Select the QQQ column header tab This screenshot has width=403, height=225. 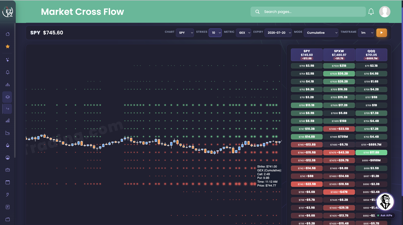(371, 55)
